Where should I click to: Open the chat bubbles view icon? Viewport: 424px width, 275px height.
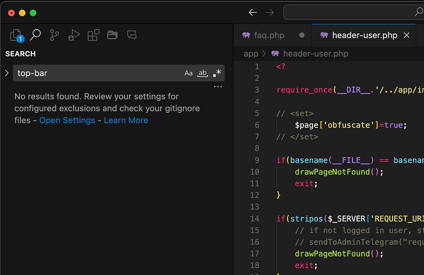132,35
